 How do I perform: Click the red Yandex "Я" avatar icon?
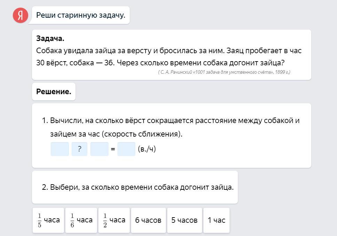(x=21, y=15)
